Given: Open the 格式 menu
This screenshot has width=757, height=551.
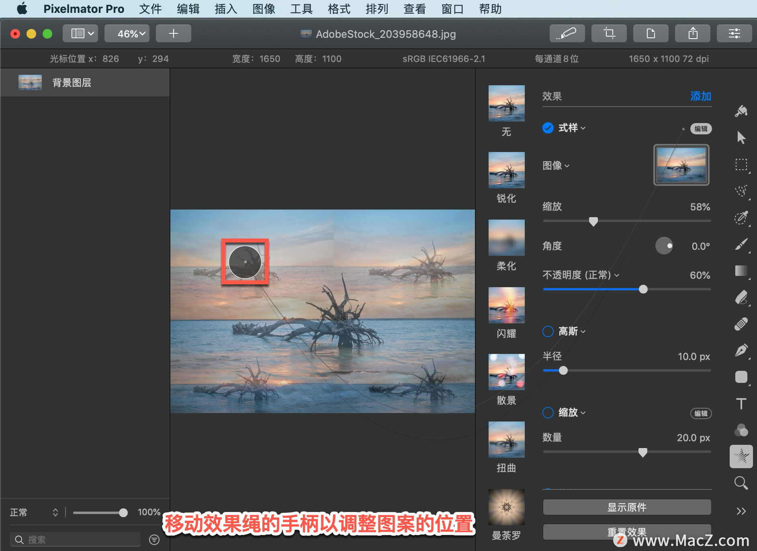Looking at the screenshot, I should pyautogui.click(x=339, y=9).
